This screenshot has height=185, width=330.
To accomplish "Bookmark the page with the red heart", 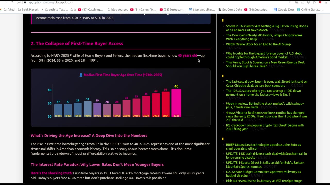I will (x=320, y=2).
